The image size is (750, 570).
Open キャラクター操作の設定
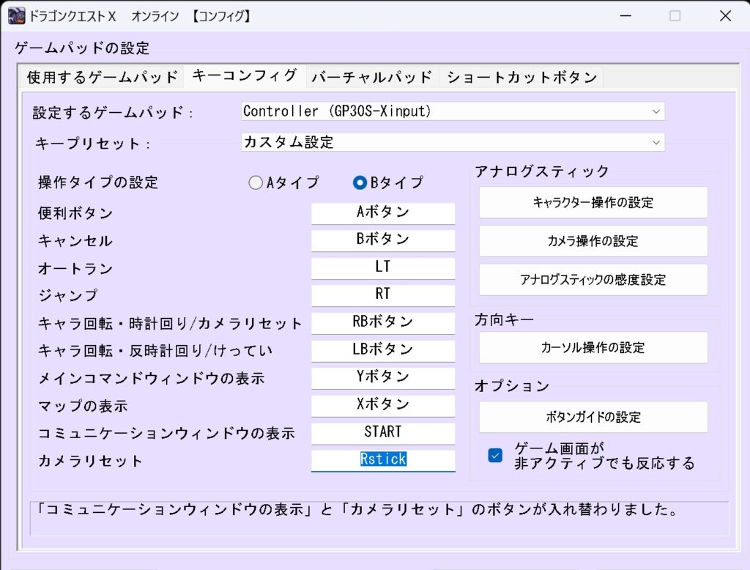pyautogui.click(x=593, y=202)
